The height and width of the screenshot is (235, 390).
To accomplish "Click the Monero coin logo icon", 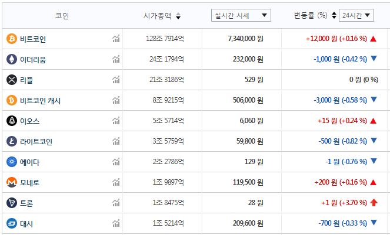I will point(11,182).
